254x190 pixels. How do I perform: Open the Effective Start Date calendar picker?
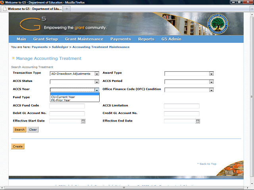[x=83, y=121]
